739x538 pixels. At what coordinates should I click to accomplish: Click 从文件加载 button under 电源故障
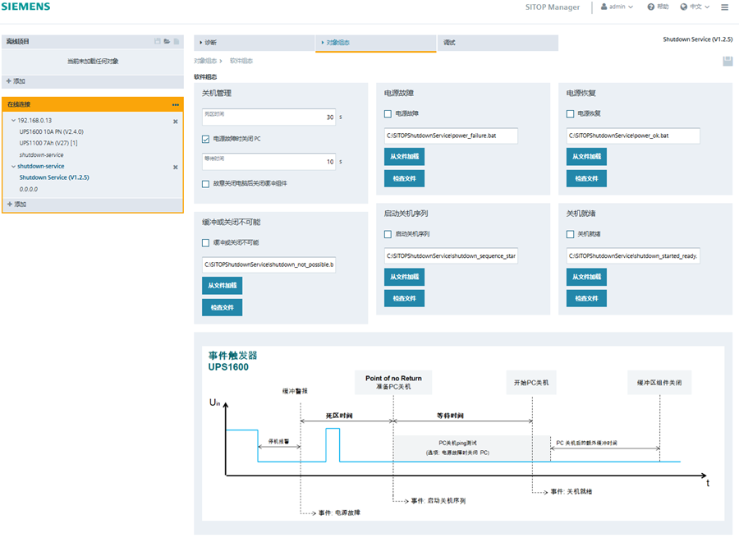404,156
